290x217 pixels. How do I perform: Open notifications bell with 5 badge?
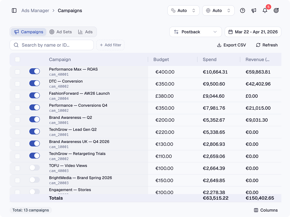(x=265, y=10)
